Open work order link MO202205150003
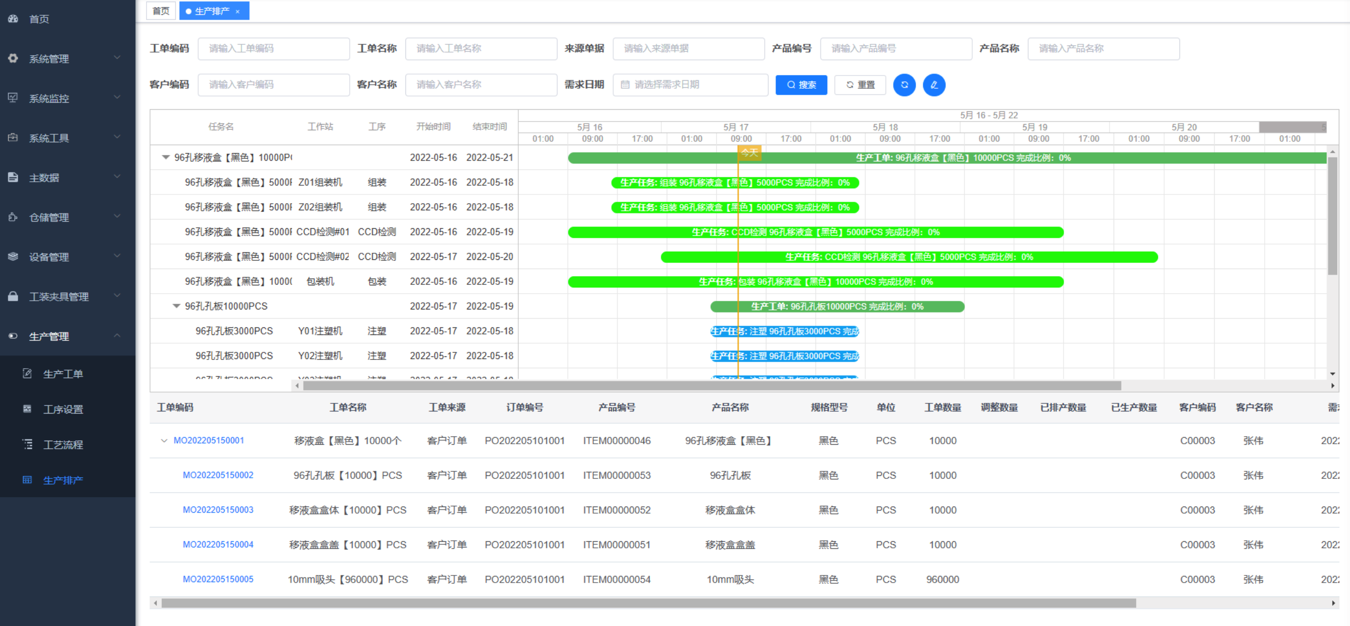Viewport: 1350px width, 626px height. 218,510
